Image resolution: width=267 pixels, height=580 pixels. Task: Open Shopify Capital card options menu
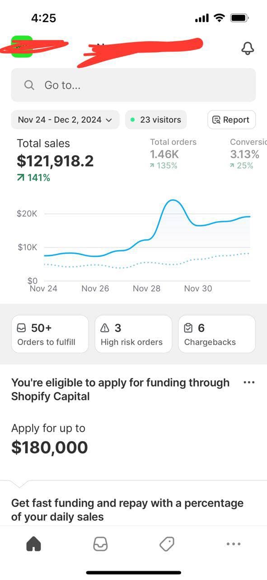(249, 382)
